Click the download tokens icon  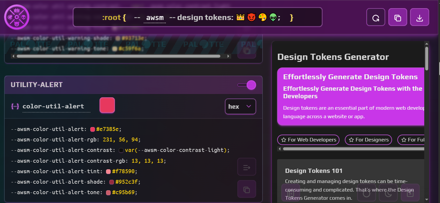(419, 17)
